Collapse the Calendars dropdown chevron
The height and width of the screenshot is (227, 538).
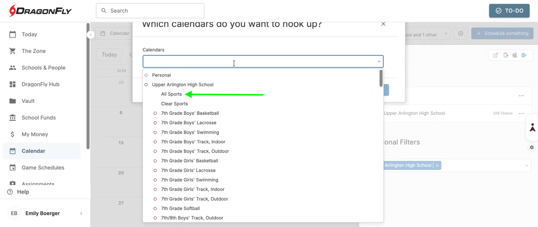(x=379, y=61)
